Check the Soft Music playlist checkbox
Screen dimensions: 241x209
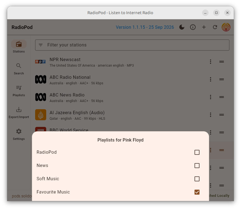point(197,179)
